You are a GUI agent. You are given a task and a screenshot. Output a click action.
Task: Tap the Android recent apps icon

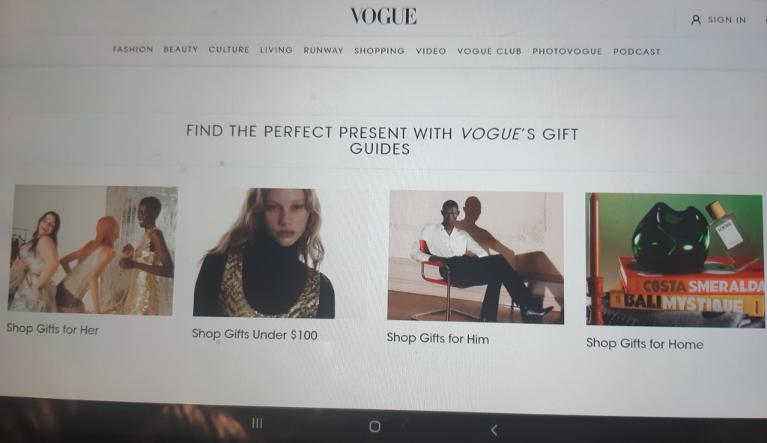[x=257, y=423]
